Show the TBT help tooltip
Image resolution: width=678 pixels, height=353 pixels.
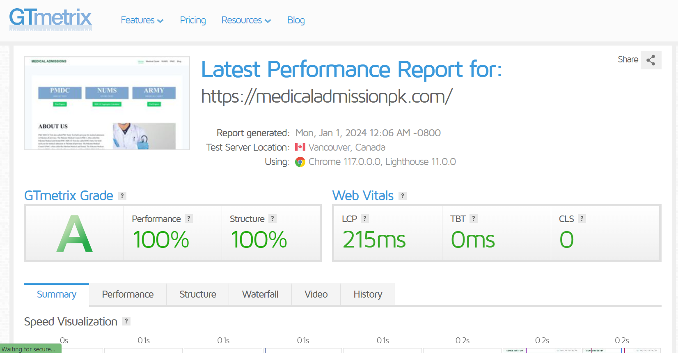coord(474,219)
